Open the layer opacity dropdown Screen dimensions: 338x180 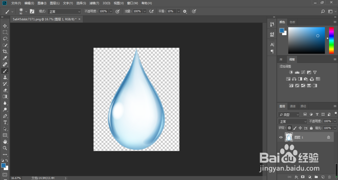pyautogui.click(x=335, y=121)
